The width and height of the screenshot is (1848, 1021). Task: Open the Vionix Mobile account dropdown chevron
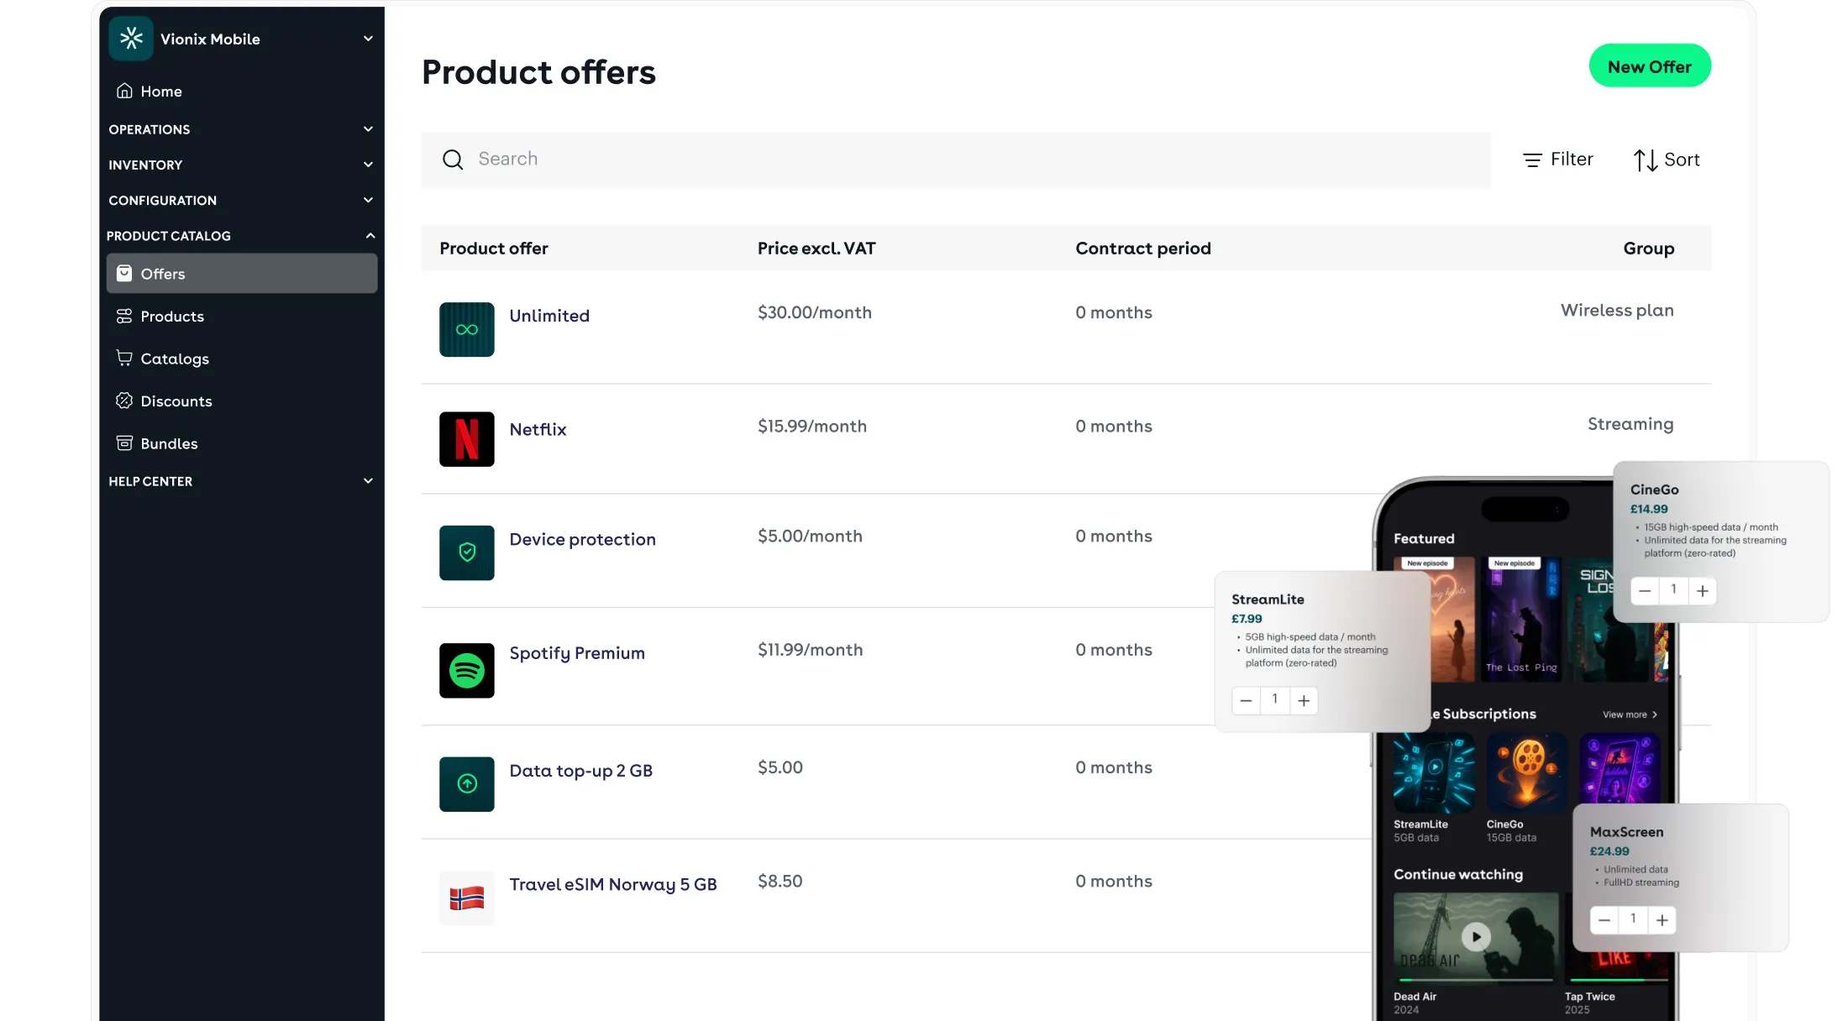(x=368, y=39)
